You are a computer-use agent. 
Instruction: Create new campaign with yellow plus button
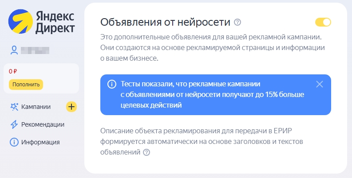(x=71, y=107)
